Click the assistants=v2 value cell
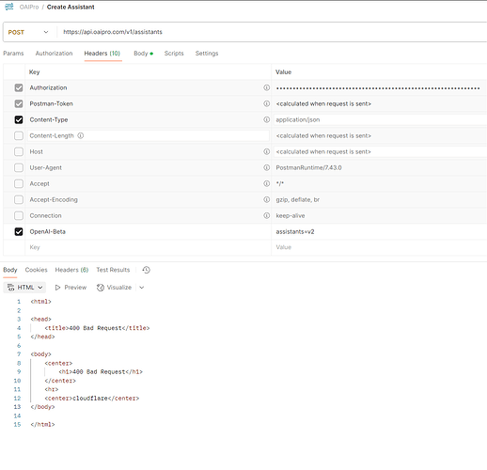The image size is (487, 470). point(380,231)
